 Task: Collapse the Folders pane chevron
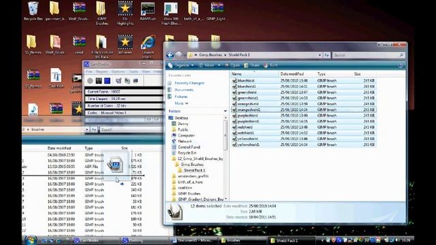[x=225, y=111]
